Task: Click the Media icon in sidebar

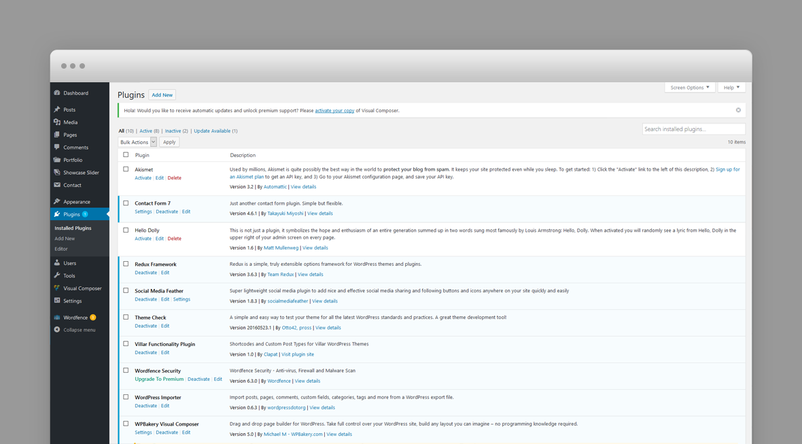Action: (57, 122)
